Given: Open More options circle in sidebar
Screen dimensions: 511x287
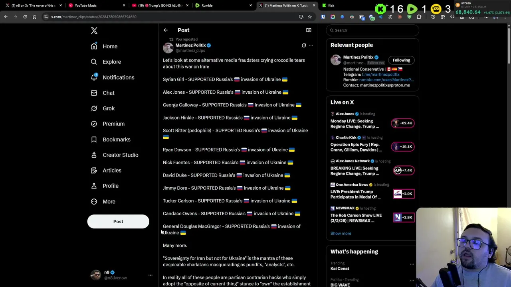Looking at the screenshot, I should [94, 201].
